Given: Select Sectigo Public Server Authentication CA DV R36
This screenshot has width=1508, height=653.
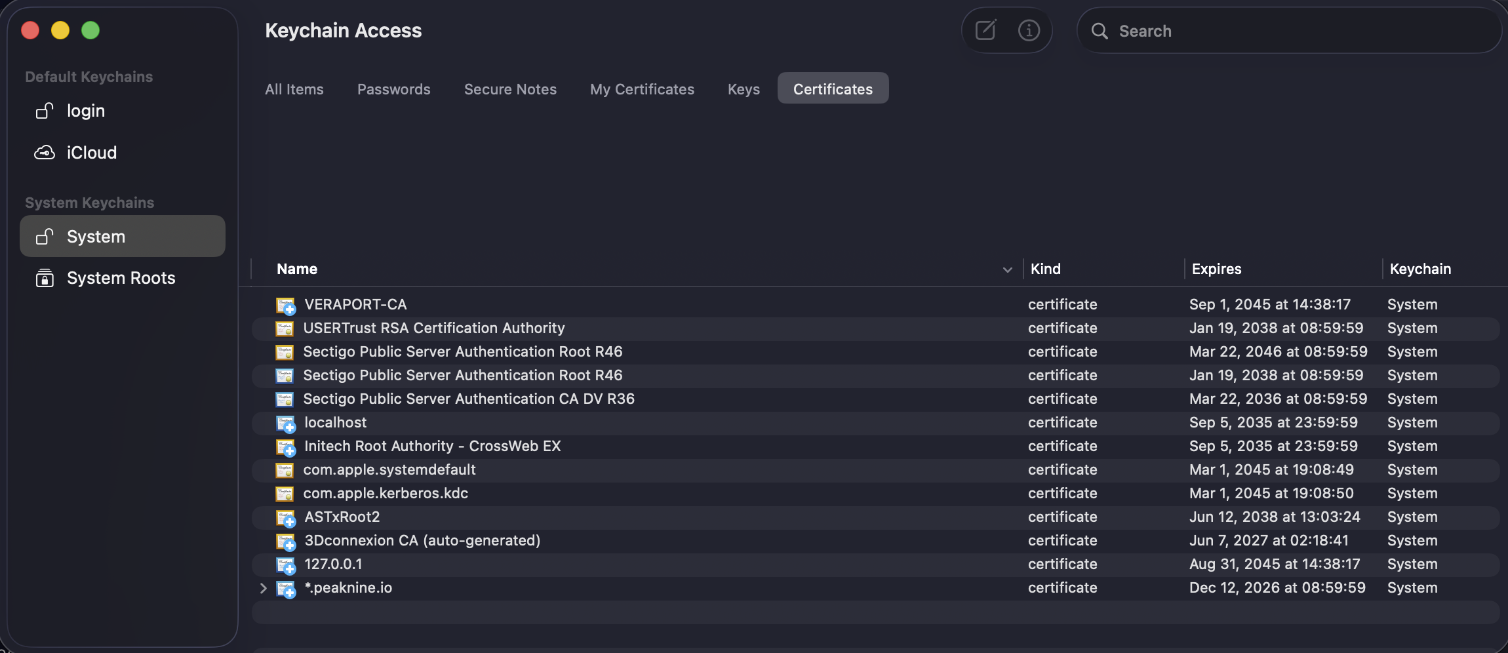Looking at the screenshot, I should (469, 399).
